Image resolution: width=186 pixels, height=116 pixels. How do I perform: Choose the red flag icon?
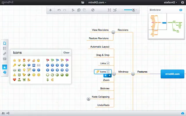(x=48, y=60)
